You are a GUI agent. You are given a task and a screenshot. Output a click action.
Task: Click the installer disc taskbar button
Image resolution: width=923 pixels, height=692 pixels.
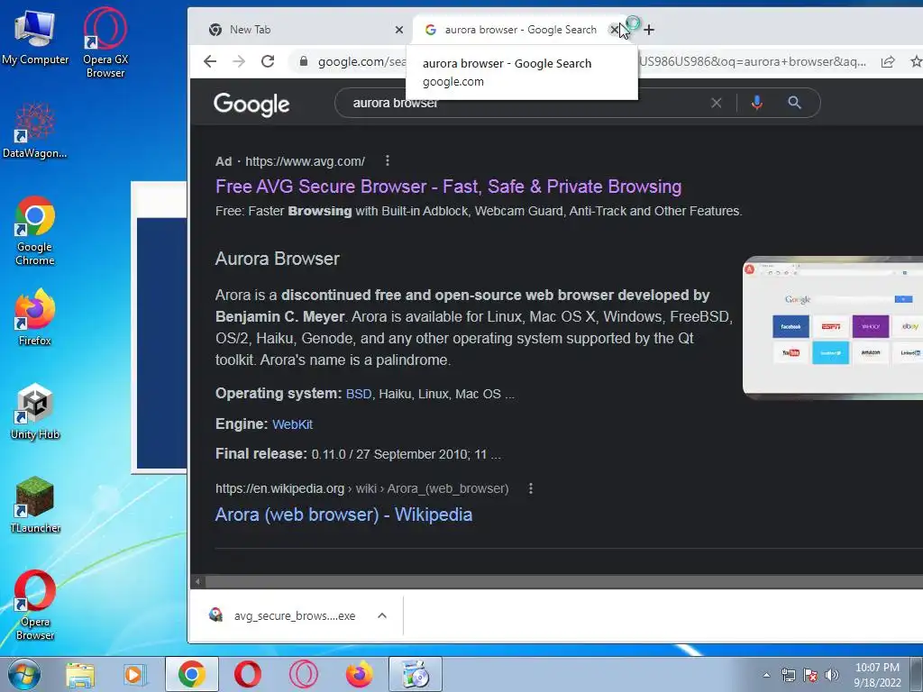tap(415, 674)
